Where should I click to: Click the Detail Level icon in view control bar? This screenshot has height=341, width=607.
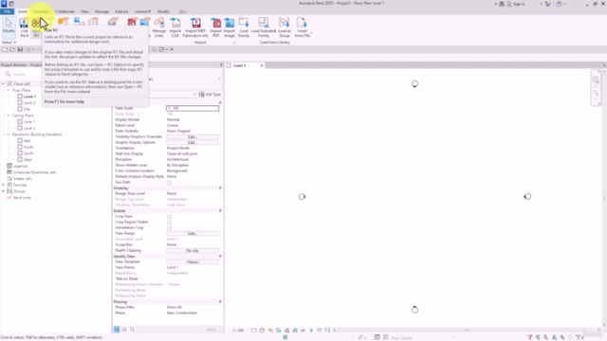click(x=253, y=331)
